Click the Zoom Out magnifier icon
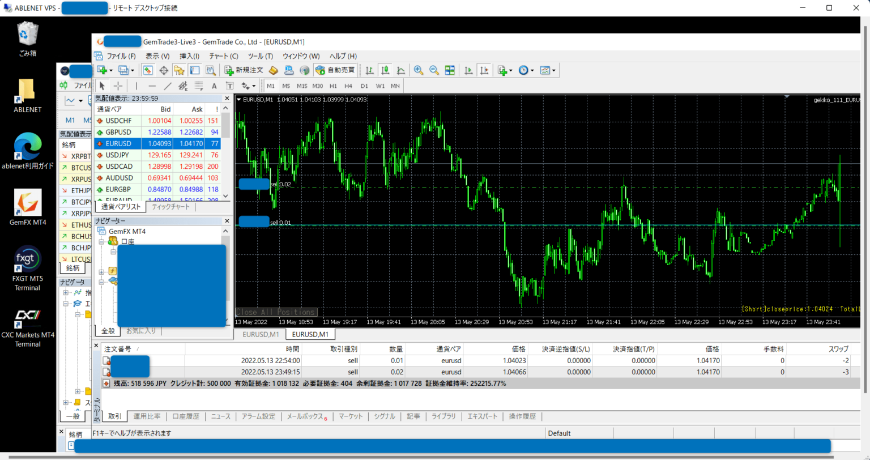The image size is (870, 460). 434,70
